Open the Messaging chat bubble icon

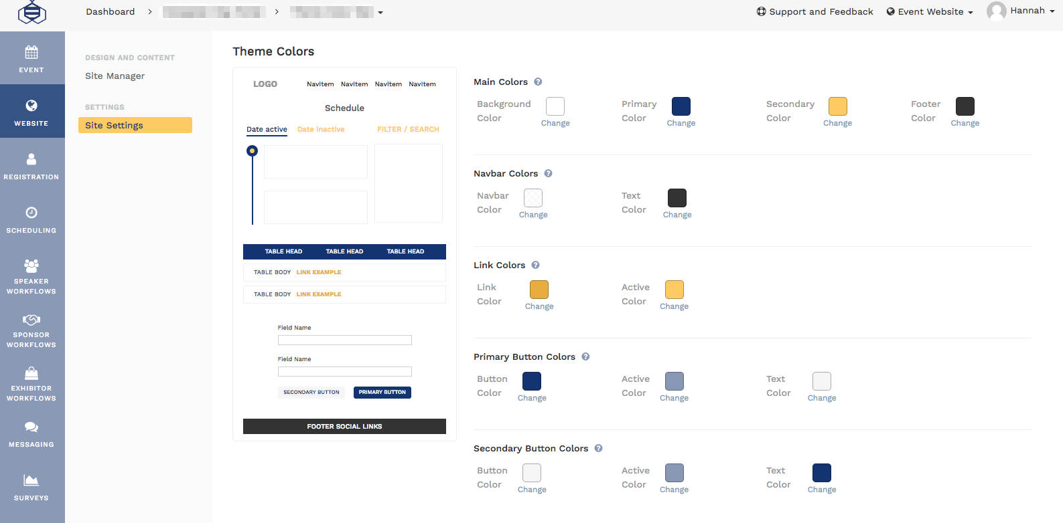click(x=31, y=427)
